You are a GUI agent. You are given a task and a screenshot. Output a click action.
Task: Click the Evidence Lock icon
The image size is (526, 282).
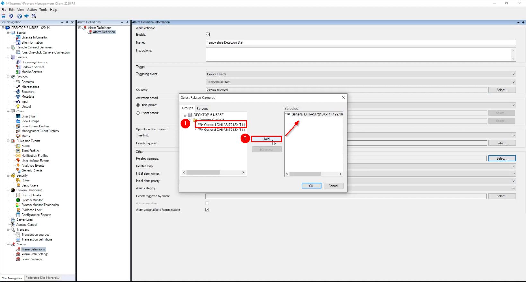coord(18,210)
